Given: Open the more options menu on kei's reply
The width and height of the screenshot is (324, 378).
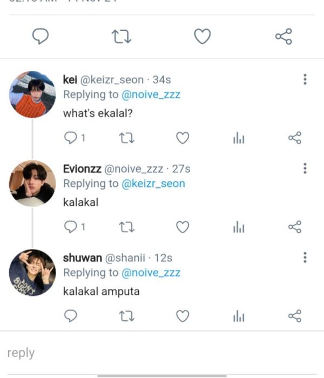Looking at the screenshot, I should click(x=305, y=80).
